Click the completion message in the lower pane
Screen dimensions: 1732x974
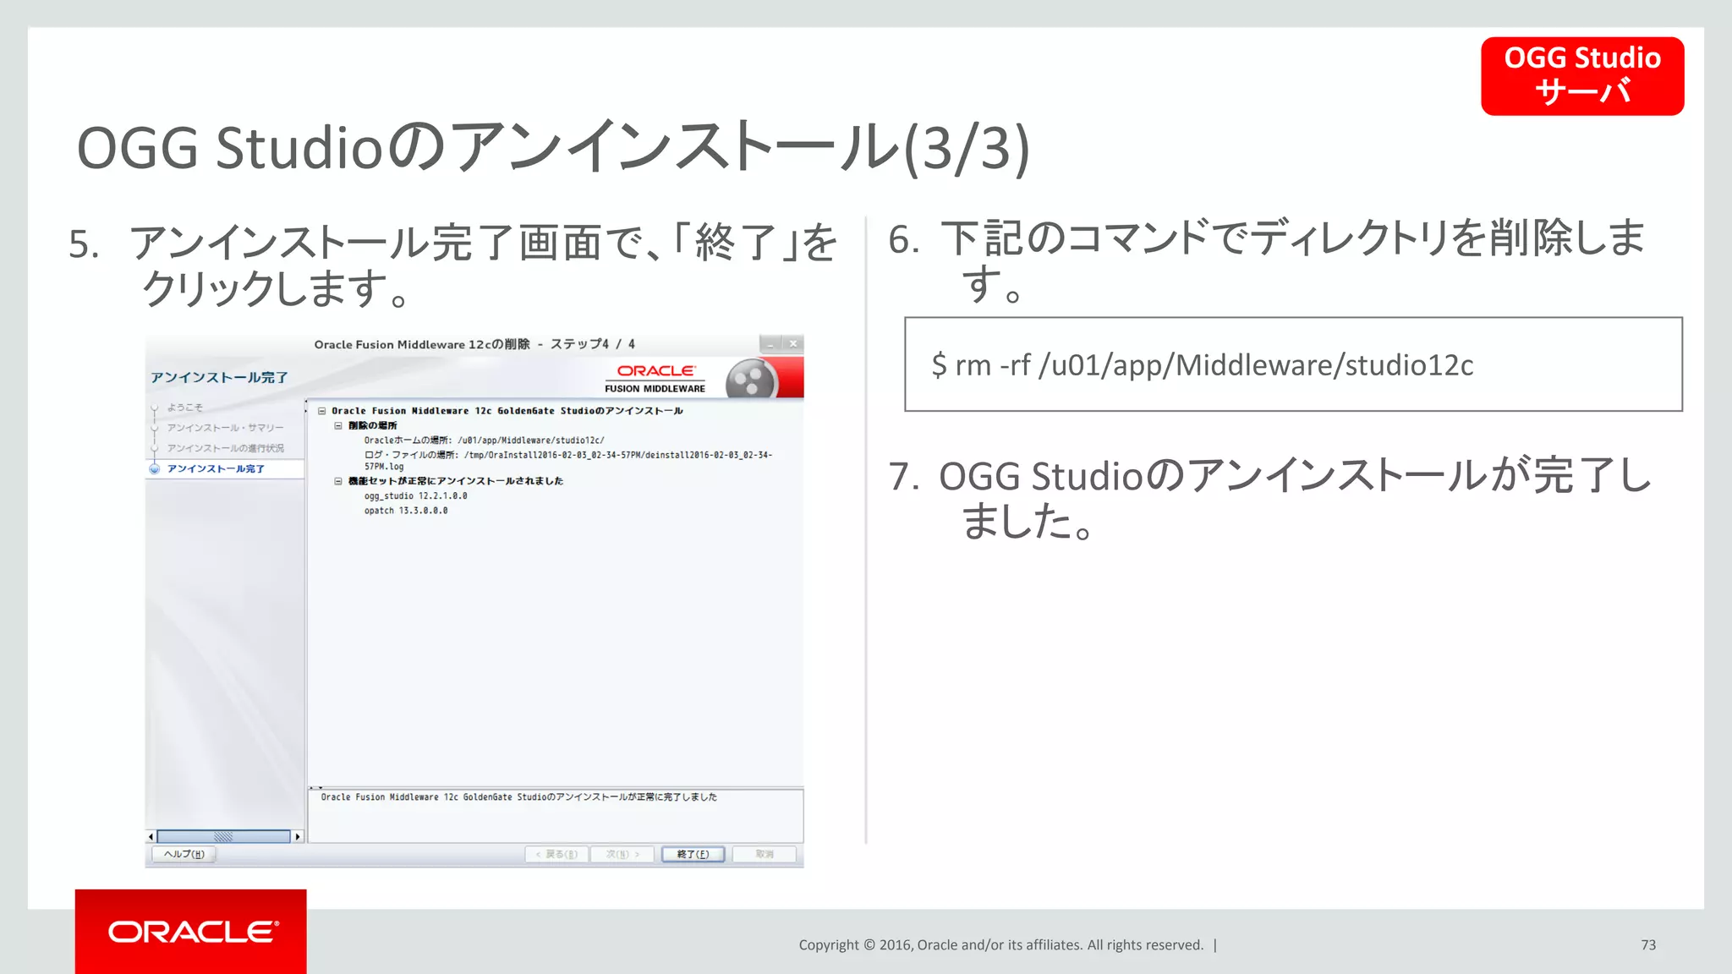[x=518, y=797]
